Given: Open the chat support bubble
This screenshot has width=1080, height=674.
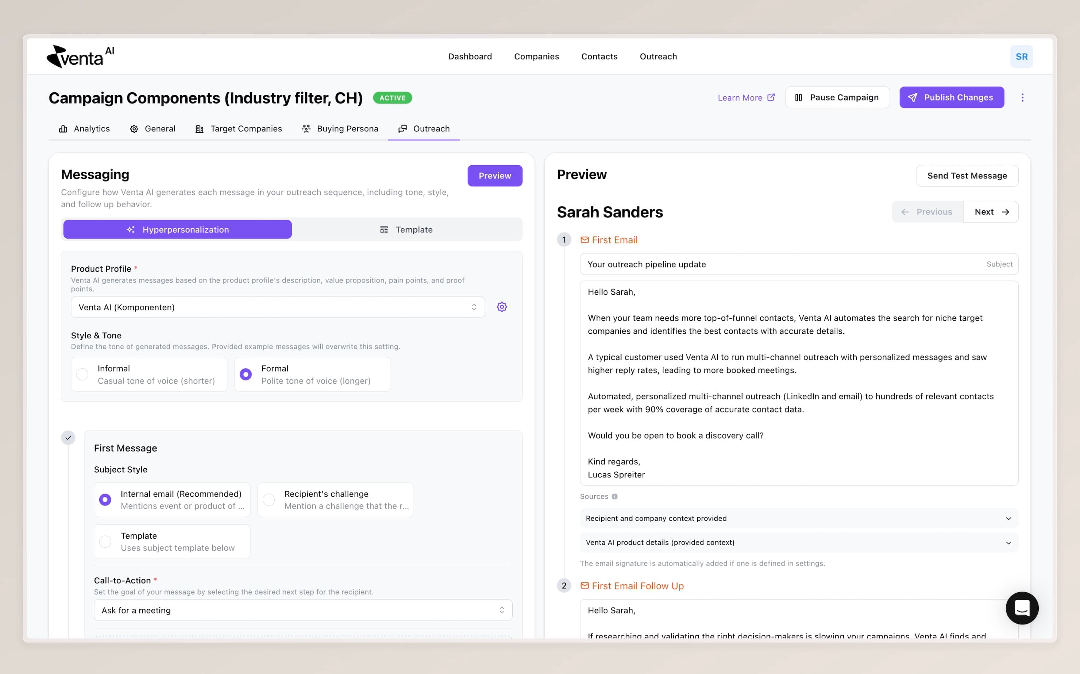Looking at the screenshot, I should (1022, 608).
